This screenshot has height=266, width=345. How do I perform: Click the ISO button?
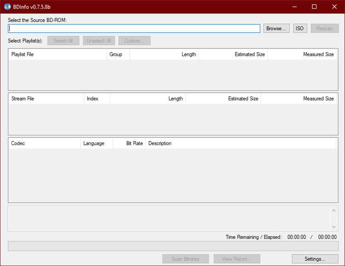tap(300, 28)
